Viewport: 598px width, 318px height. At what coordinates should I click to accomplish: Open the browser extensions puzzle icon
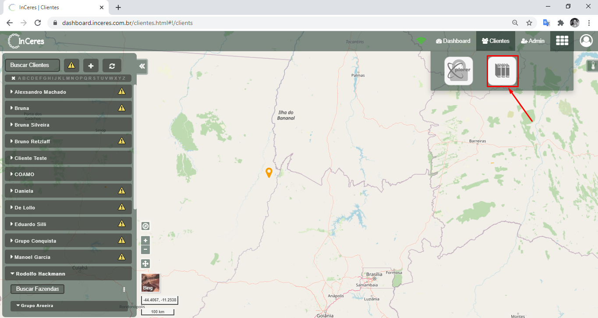[560, 23]
